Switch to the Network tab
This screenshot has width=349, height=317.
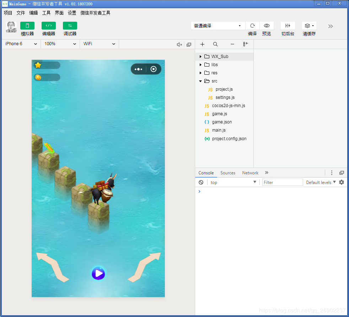point(250,173)
